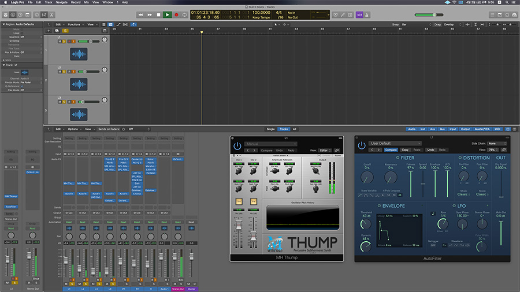Screen dimensions: 520x292
Task: Toggle Audio channel strip filter button
Action: (x=411, y=129)
